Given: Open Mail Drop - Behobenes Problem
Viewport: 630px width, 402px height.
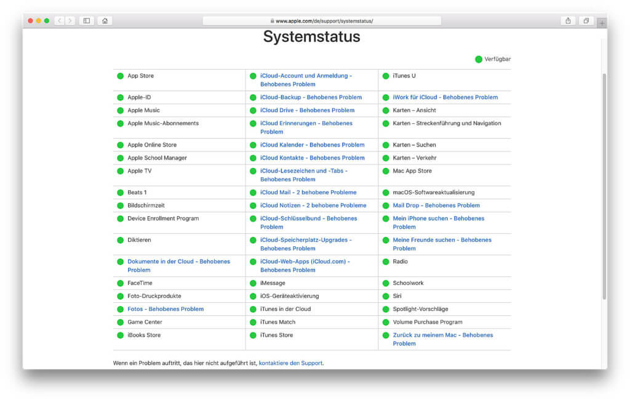Looking at the screenshot, I should point(436,205).
